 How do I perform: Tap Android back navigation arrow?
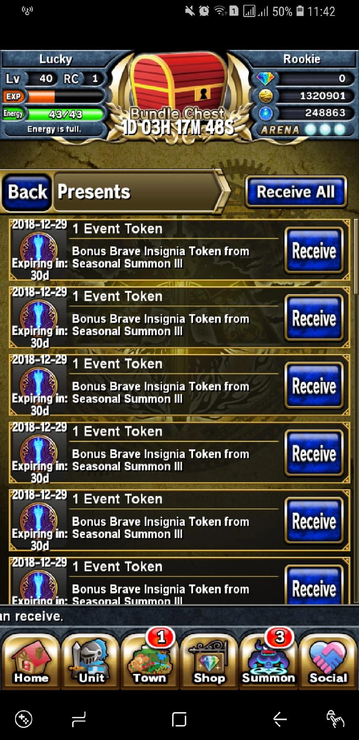pos(280,719)
